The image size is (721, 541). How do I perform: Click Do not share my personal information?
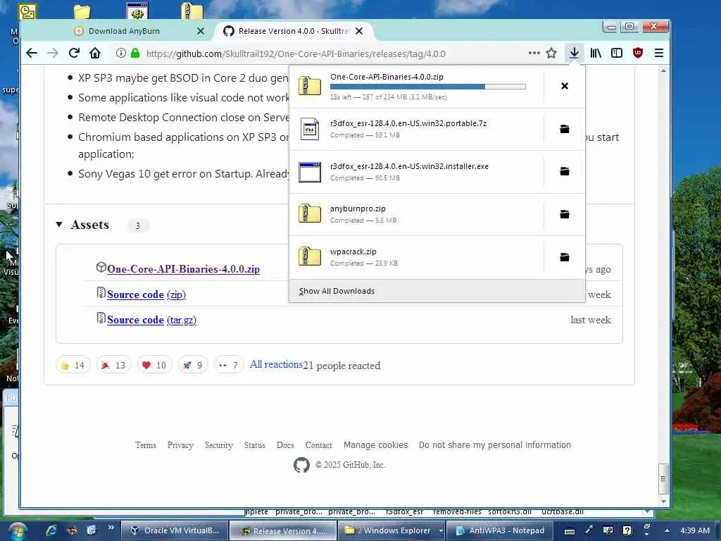(x=495, y=445)
